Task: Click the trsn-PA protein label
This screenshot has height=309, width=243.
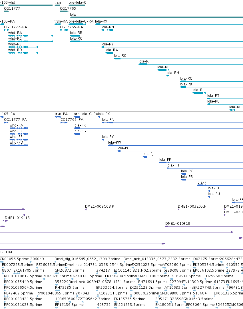Action: 61,114
